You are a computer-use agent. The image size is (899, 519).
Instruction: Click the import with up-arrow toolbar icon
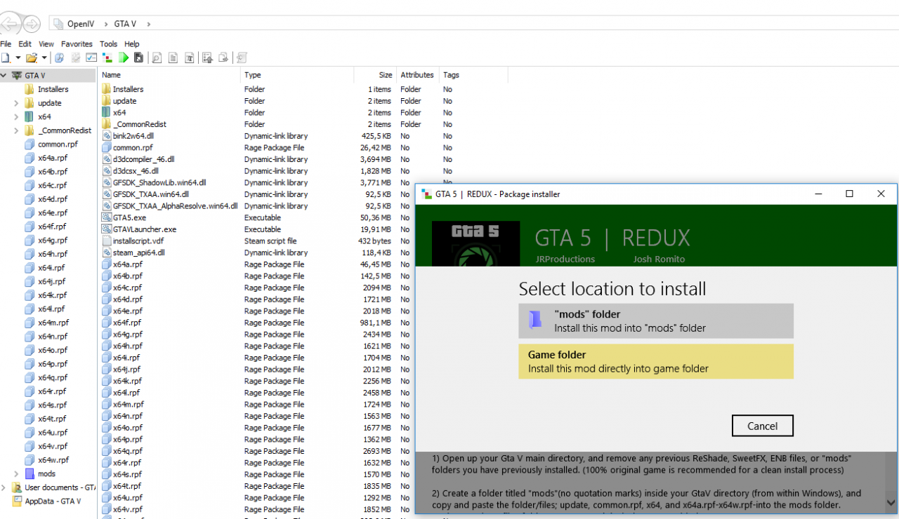(x=207, y=58)
